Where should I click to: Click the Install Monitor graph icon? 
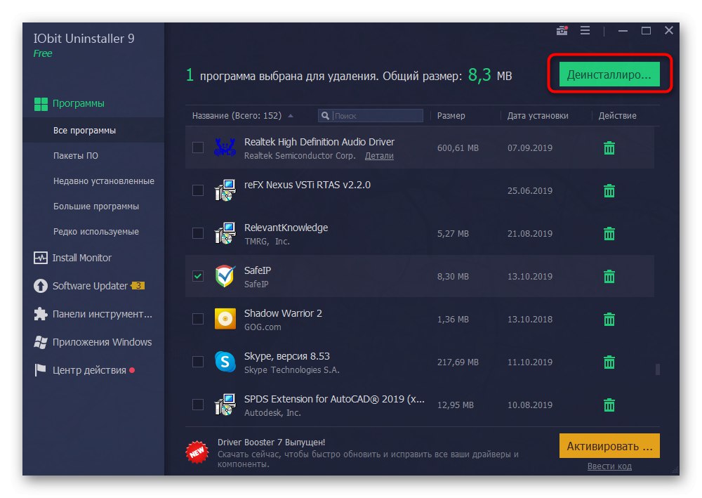40,258
